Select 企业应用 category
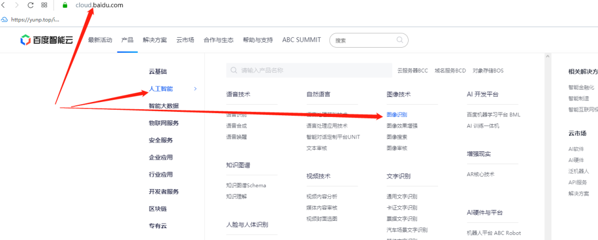This screenshot has height=240, width=598. (161, 157)
